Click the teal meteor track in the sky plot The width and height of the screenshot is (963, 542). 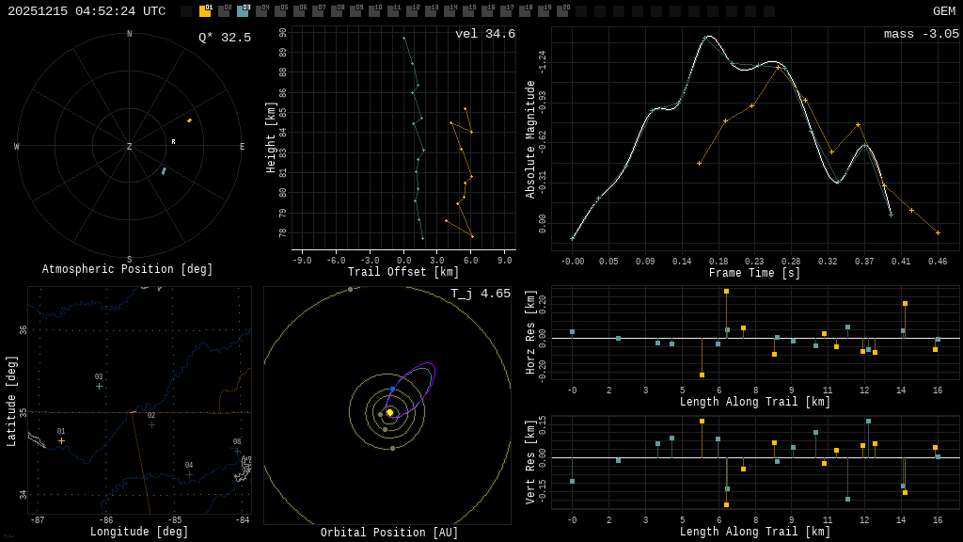coord(164,171)
